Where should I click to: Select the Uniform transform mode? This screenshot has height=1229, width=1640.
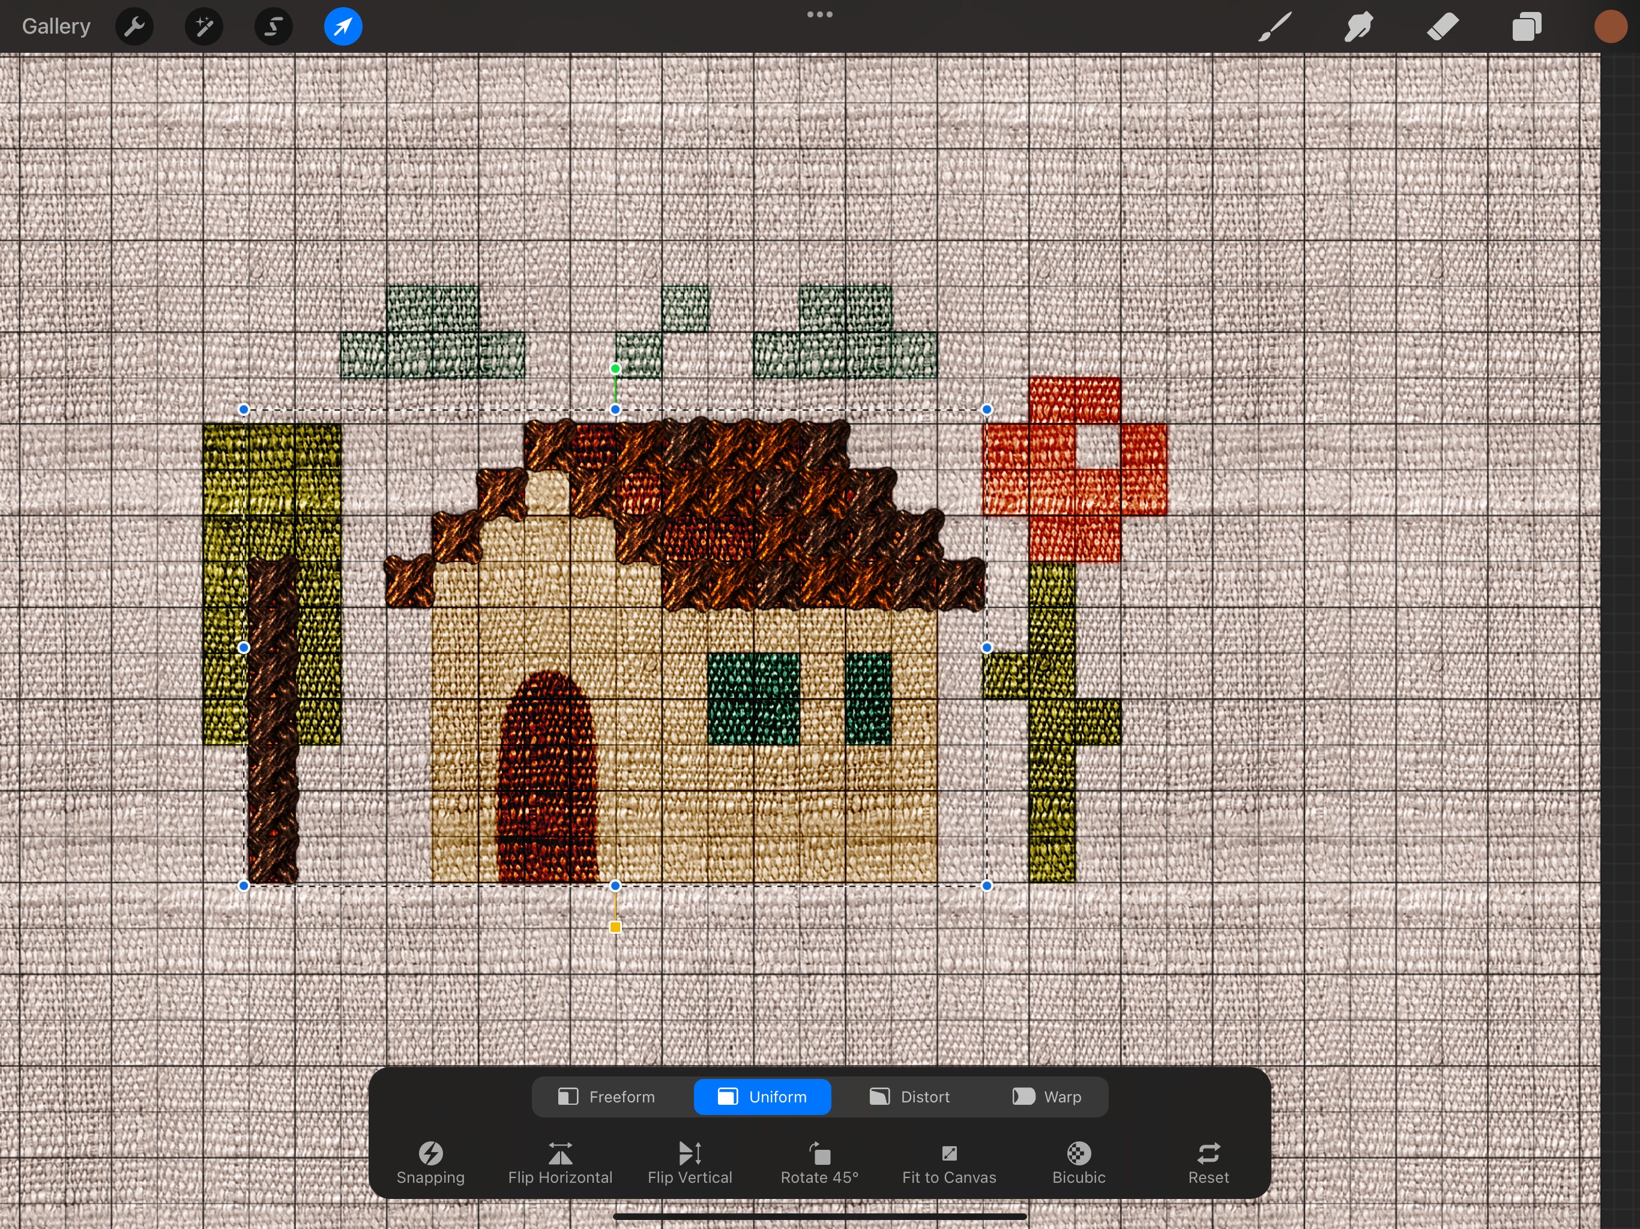click(x=762, y=1097)
